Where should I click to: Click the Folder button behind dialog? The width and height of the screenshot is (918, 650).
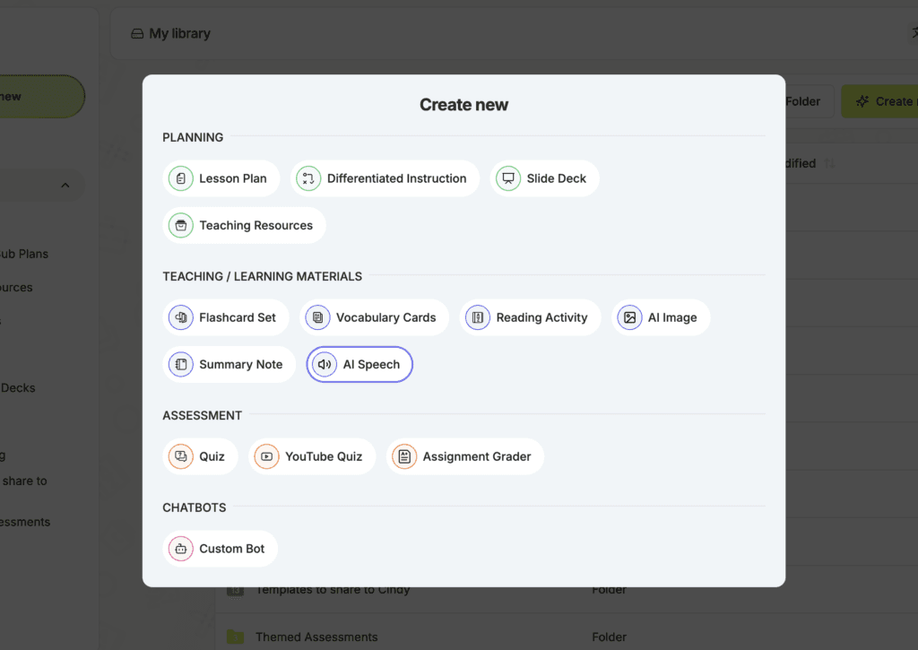point(810,101)
